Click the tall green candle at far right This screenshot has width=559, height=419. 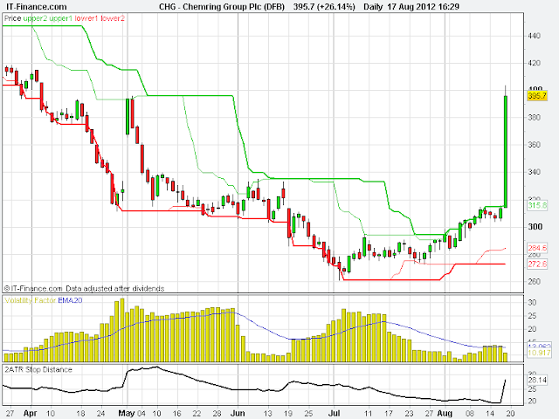[x=506, y=151]
